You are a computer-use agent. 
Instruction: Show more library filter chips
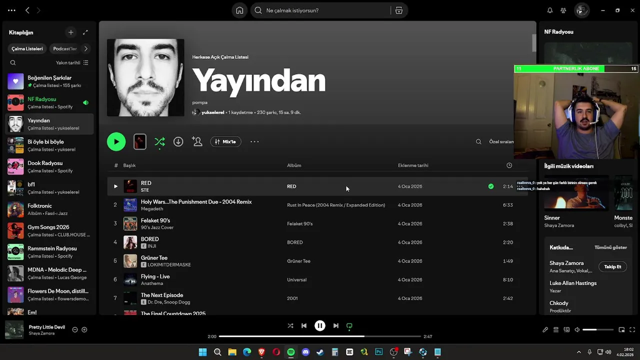click(x=85, y=48)
